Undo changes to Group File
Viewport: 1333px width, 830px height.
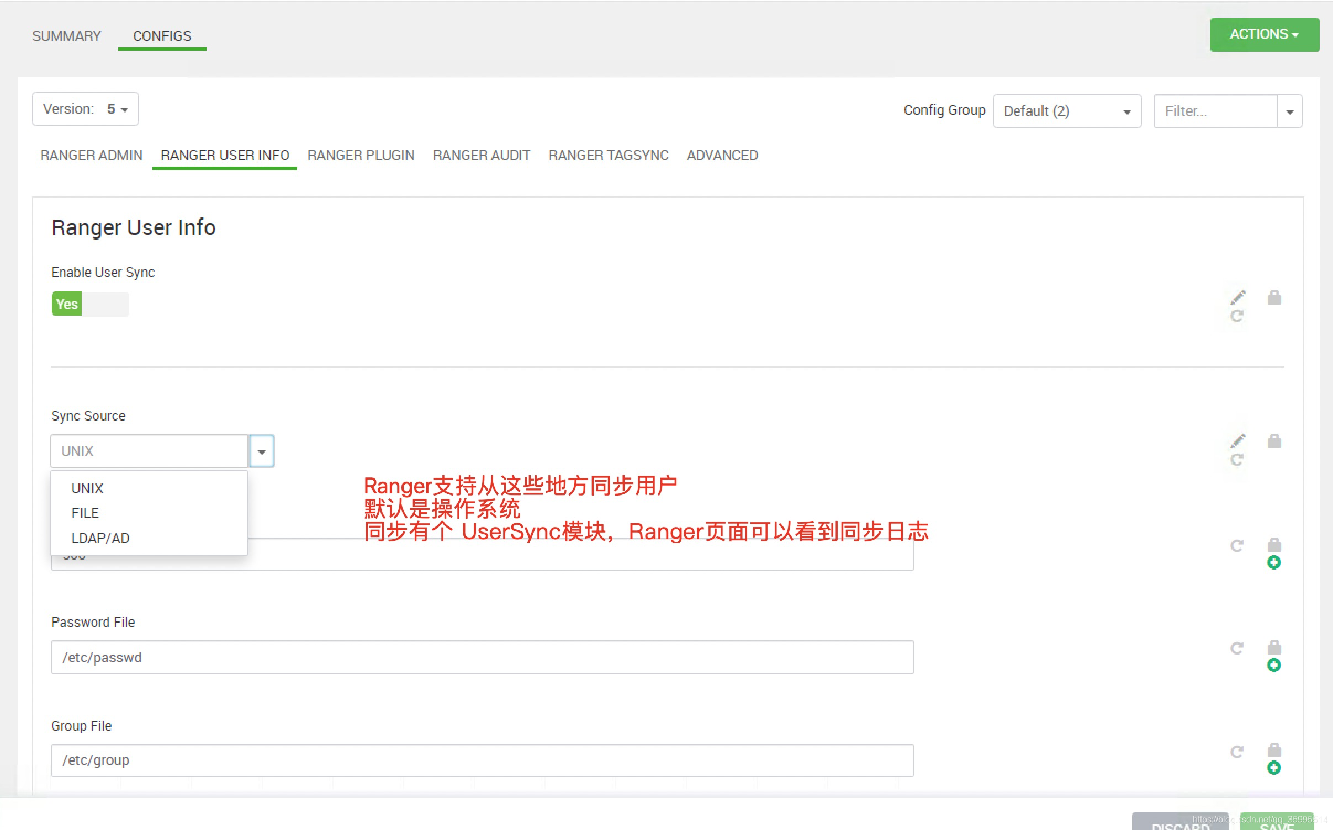click(1237, 751)
